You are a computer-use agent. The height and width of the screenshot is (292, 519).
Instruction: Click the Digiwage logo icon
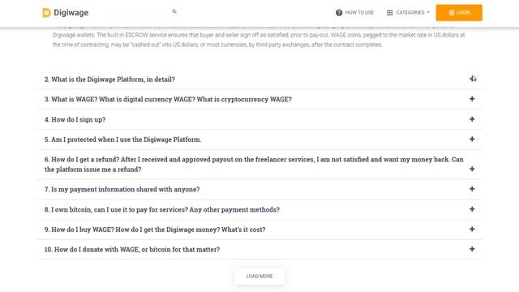coord(46,13)
